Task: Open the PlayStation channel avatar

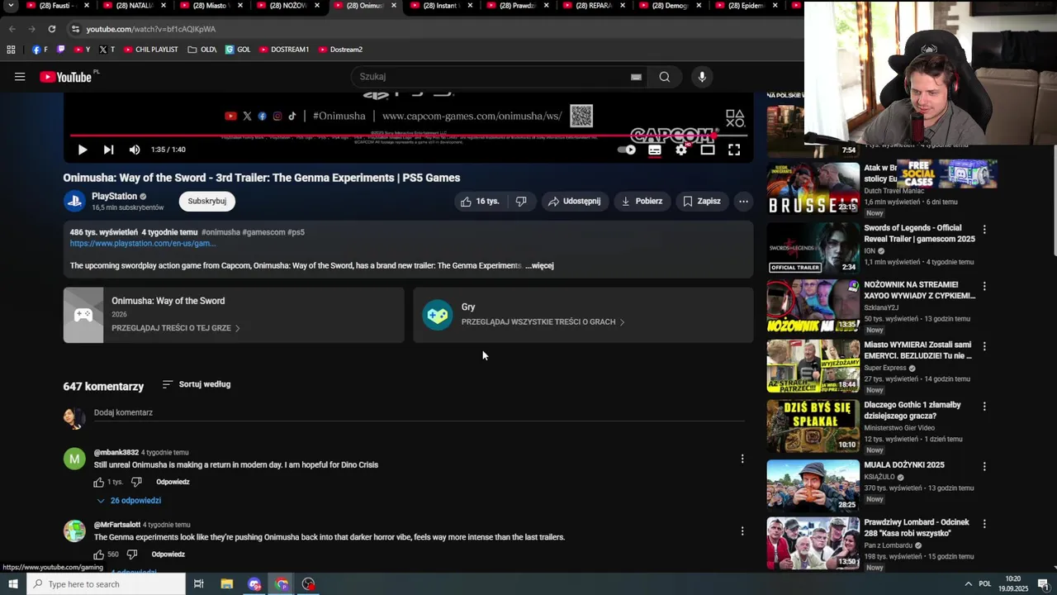Action: (74, 201)
